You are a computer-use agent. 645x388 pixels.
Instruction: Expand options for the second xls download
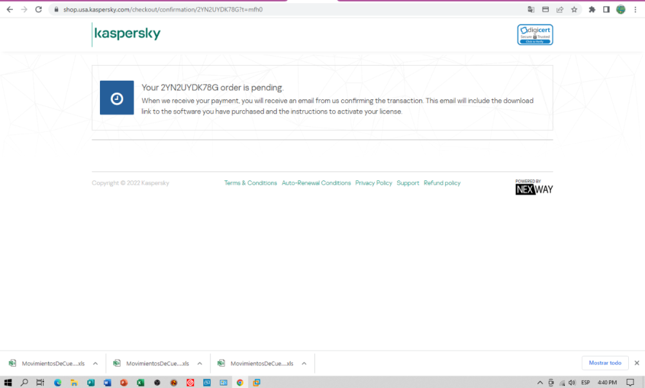[x=200, y=364]
